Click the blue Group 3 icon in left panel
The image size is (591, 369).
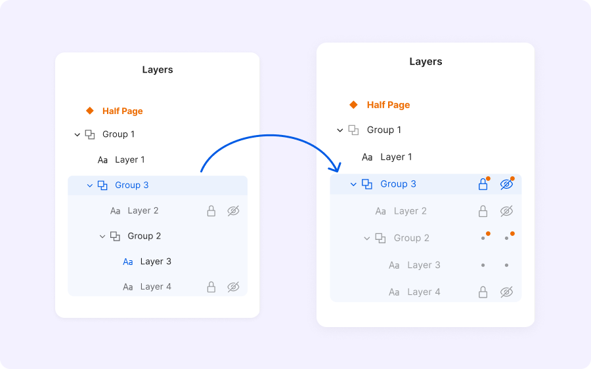coord(102,185)
